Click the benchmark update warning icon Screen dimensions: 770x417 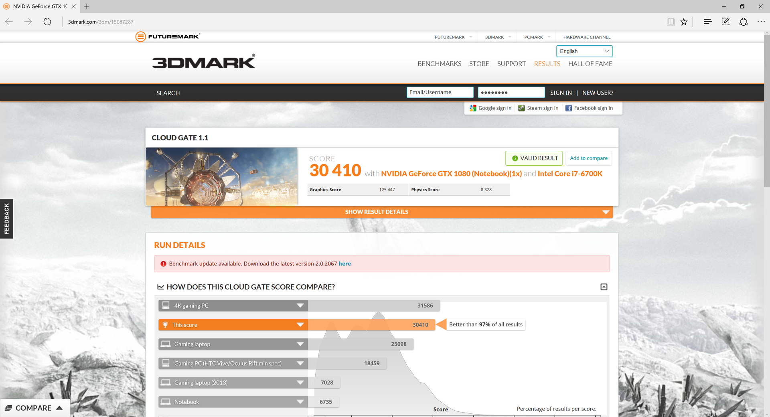(x=163, y=264)
